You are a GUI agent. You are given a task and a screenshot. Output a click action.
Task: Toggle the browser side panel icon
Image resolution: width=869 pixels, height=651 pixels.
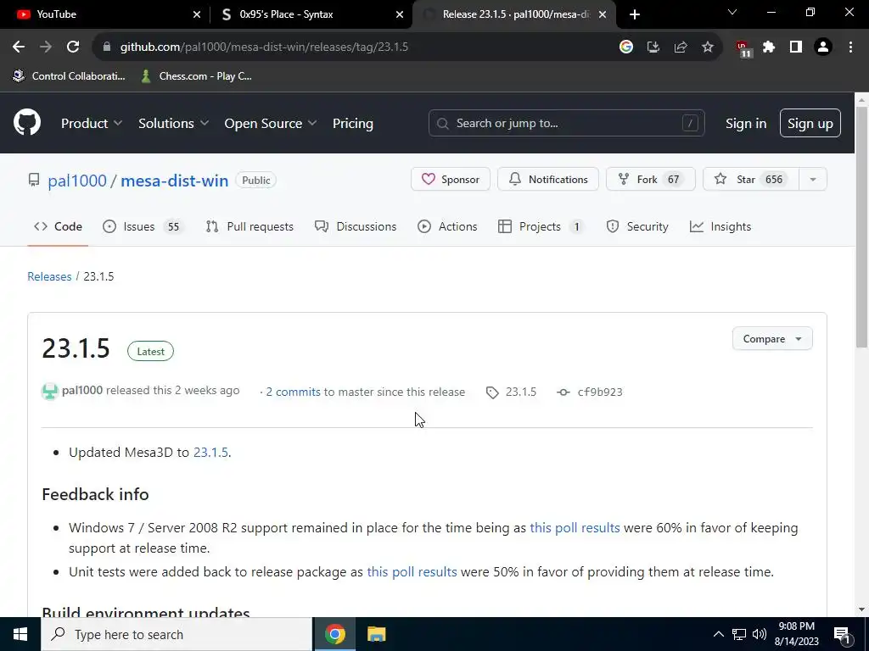tap(796, 47)
